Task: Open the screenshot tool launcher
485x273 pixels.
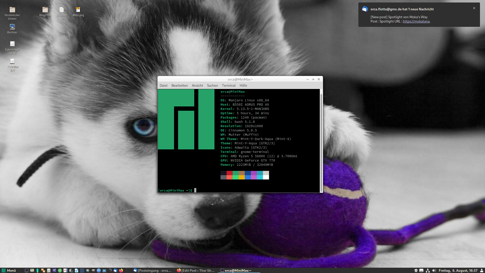Action: point(104,270)
